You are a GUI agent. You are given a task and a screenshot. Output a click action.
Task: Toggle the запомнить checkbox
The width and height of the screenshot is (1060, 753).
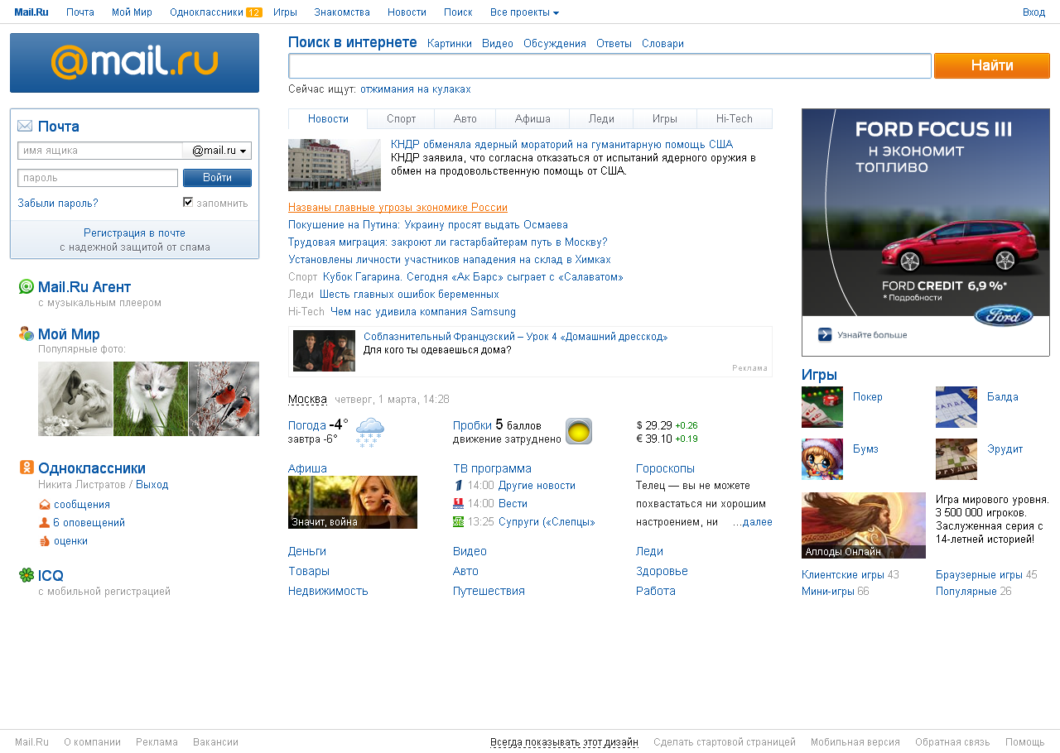point(188,202)
